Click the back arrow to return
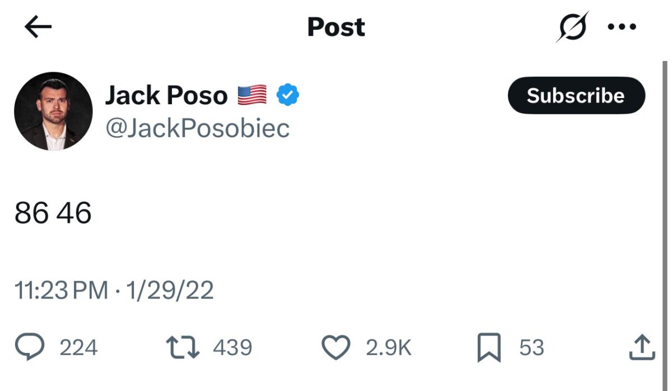 click(37, 26)
